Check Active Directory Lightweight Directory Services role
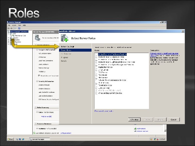The height and width of the screenshot is (146, 195). (96, 62)
